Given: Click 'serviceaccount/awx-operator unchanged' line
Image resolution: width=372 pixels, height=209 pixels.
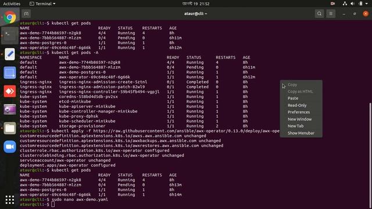Looking at the screenshot, I should pos(65,160).
